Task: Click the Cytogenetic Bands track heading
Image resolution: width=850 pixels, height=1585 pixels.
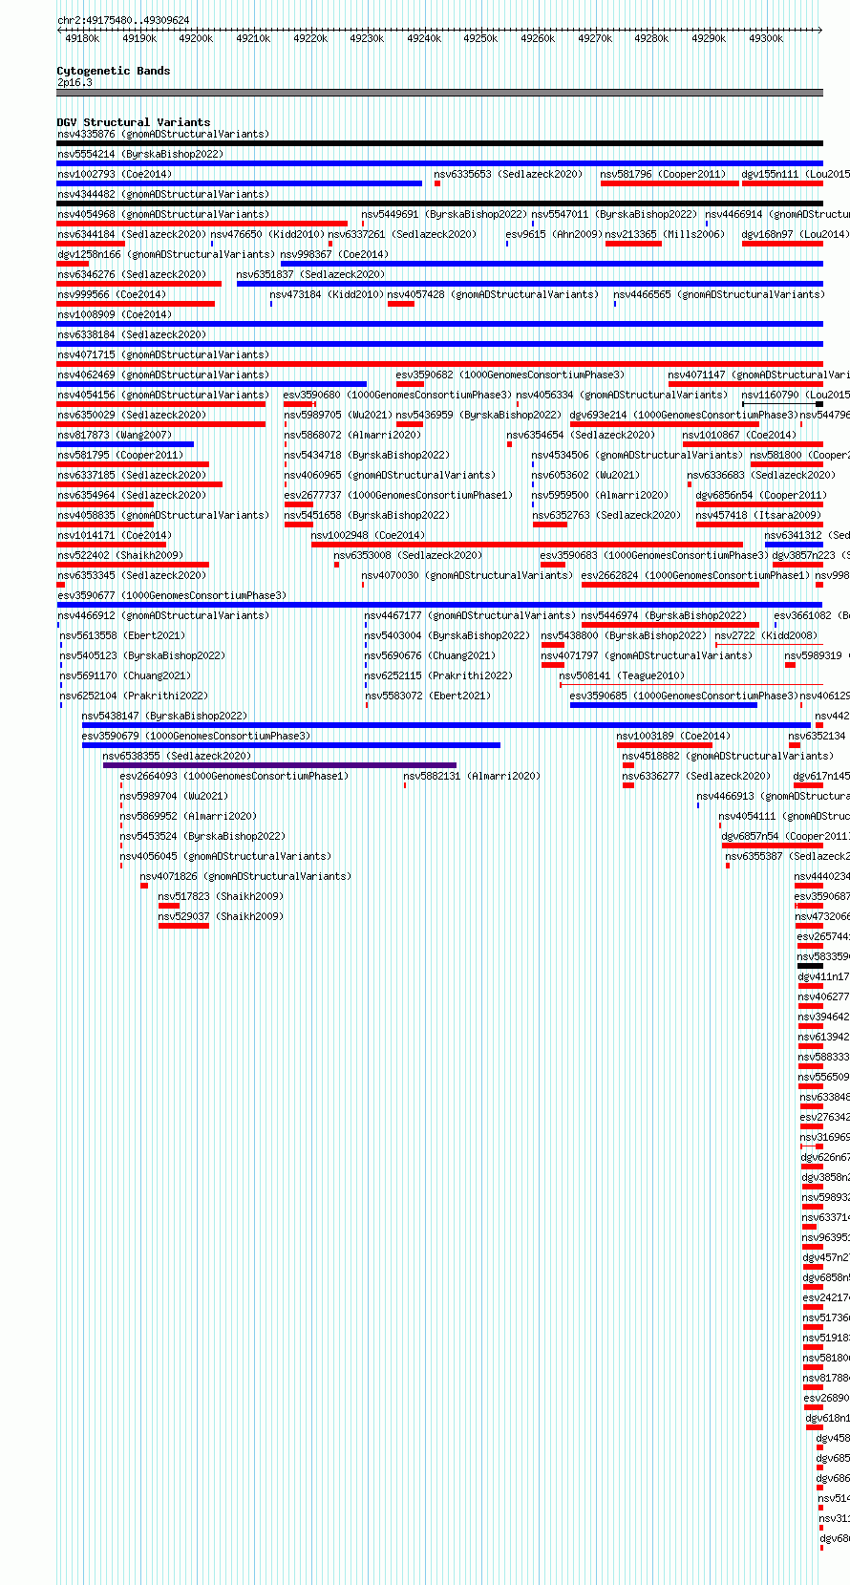Action: (x=114, y=71)
